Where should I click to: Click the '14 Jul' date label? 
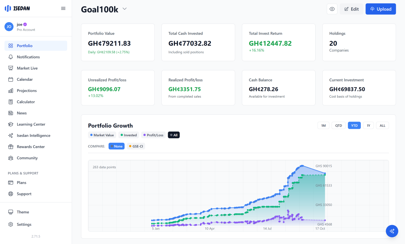[267, 229]
